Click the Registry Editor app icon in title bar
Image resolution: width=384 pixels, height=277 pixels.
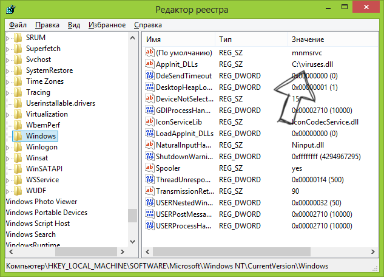pyautogui.click(x=11, y=10)
